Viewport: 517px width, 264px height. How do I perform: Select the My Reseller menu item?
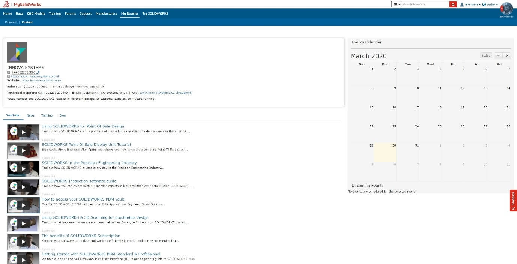(129, 13)
